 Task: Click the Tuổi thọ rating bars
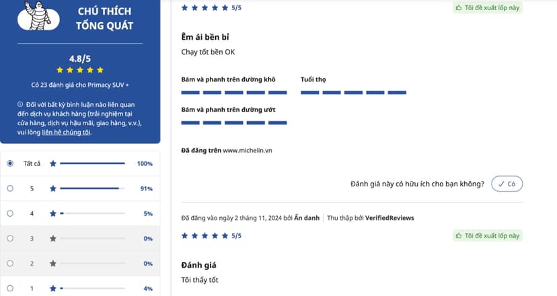pyautogui.click(x=353, y=92)
